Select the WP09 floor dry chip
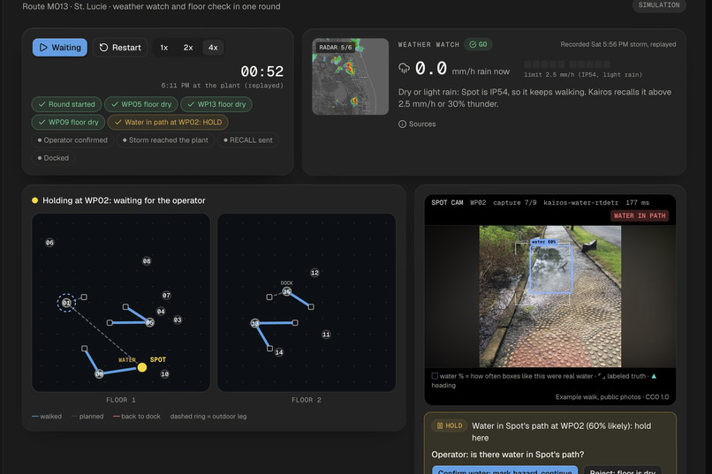The image size is (712, 474). click(x=68, y=122)
